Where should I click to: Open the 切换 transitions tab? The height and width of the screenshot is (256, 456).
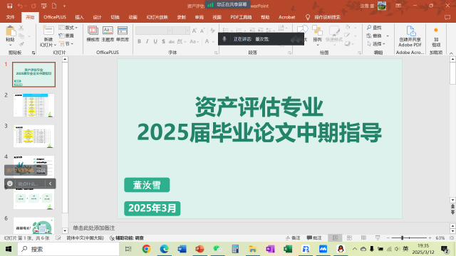[x=115, y=17]
